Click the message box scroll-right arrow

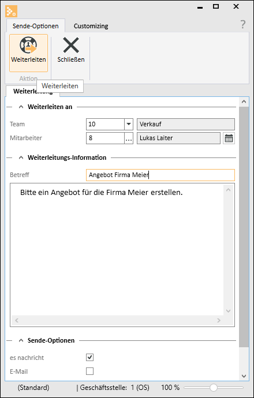(219, 320)
